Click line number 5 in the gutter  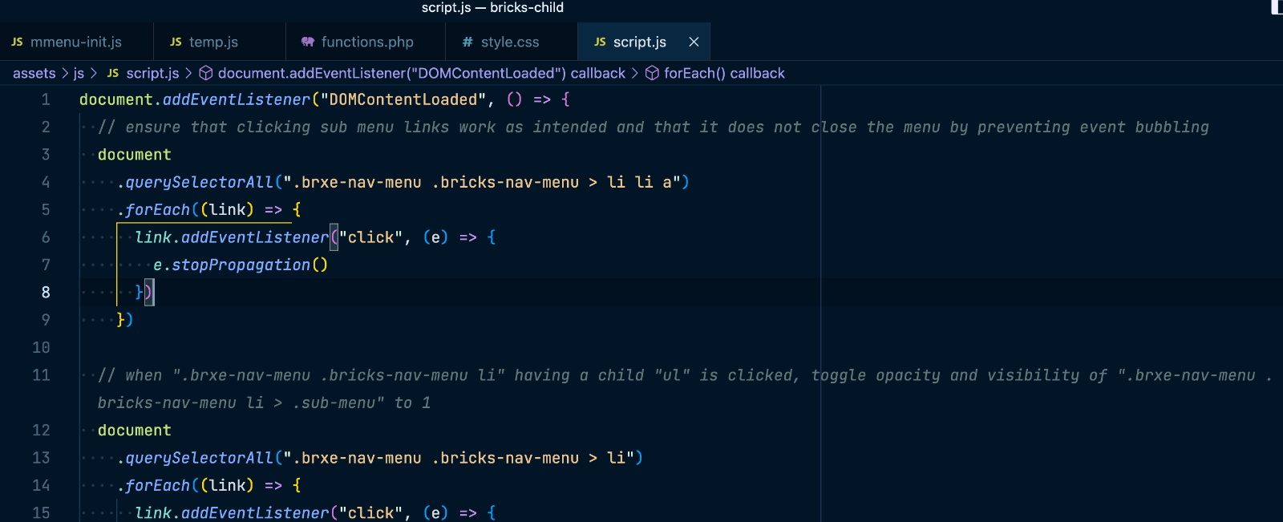(x=46, y=210)
